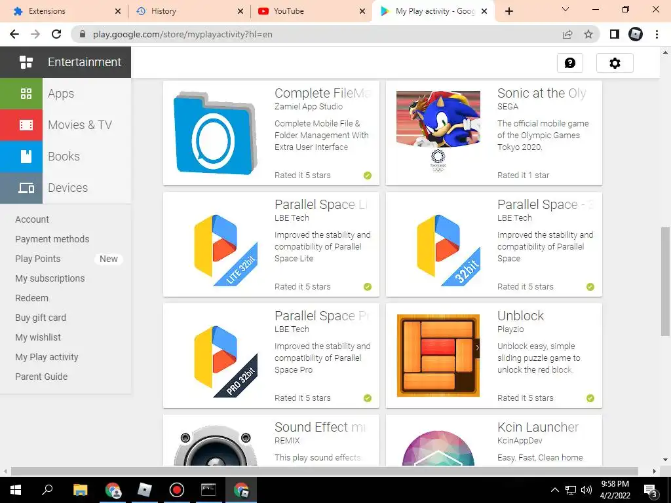Screen dimensions: 671x503
Task: Close the History tab
Action: pyautogui.click(x=240, y=11)
